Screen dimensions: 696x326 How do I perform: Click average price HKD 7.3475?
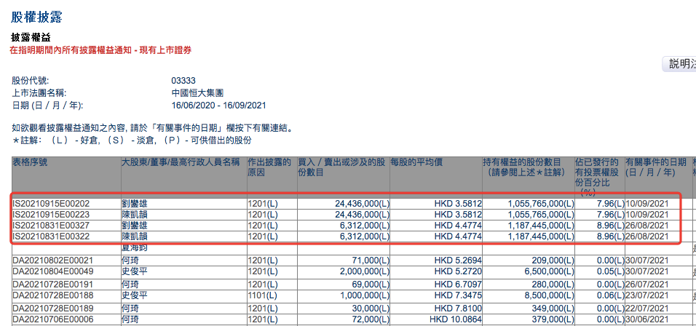[458, 295]
